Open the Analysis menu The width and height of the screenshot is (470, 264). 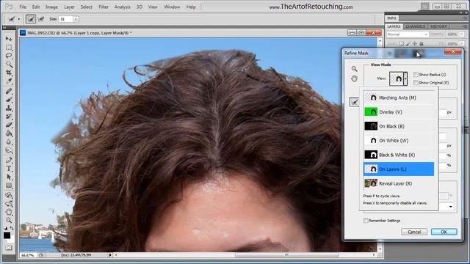tap(123, 7)
